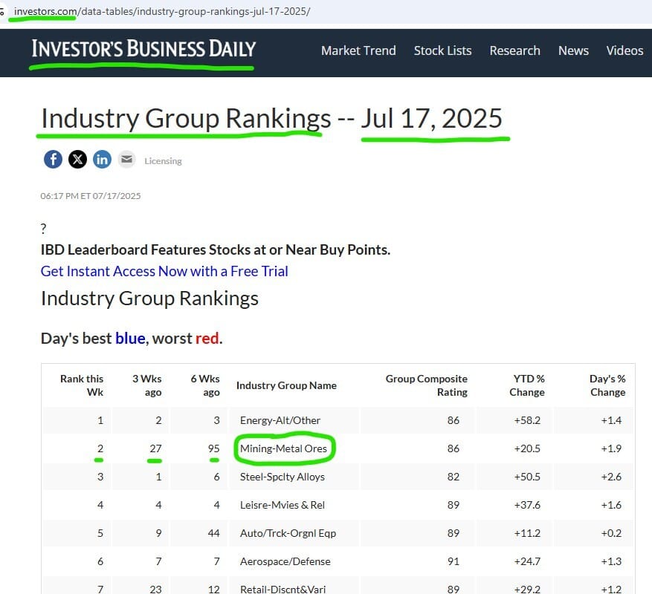Open the Stock Lists menu
The height and width of the screenshot is (594, 652).
442,50
